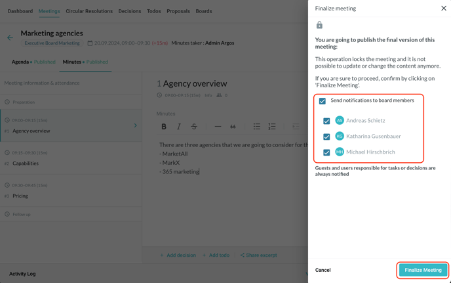Click Add decision link below editor
Screen dimensions: 451x283
click(x=178, y=255)
